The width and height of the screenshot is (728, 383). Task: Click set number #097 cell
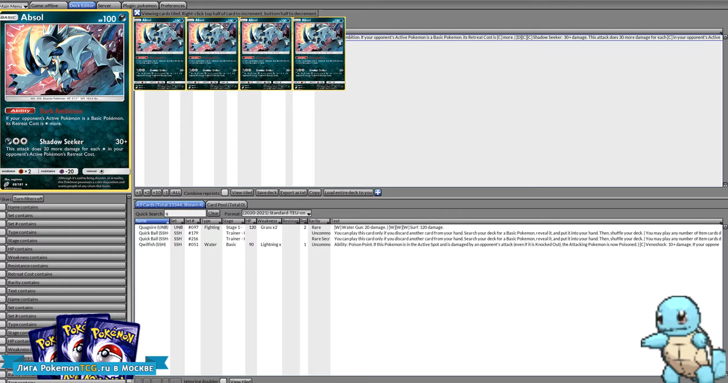click(x=193, y=227)
